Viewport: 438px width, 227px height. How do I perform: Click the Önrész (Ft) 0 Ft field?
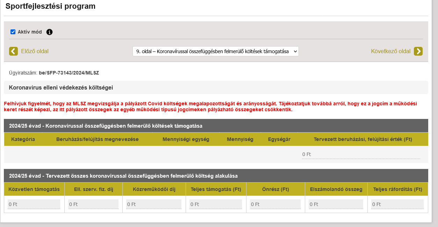275,204
